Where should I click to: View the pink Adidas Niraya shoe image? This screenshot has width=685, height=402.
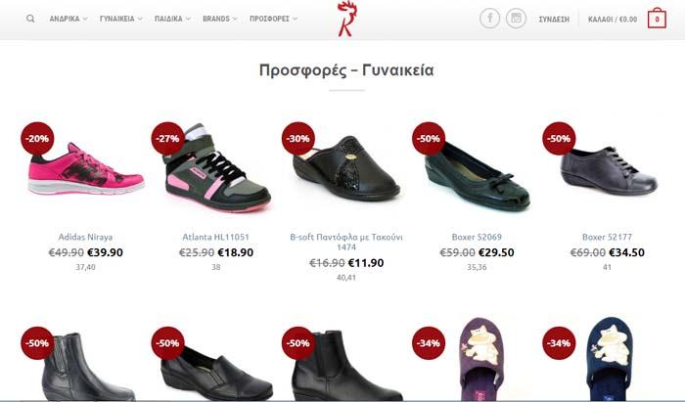86,169
